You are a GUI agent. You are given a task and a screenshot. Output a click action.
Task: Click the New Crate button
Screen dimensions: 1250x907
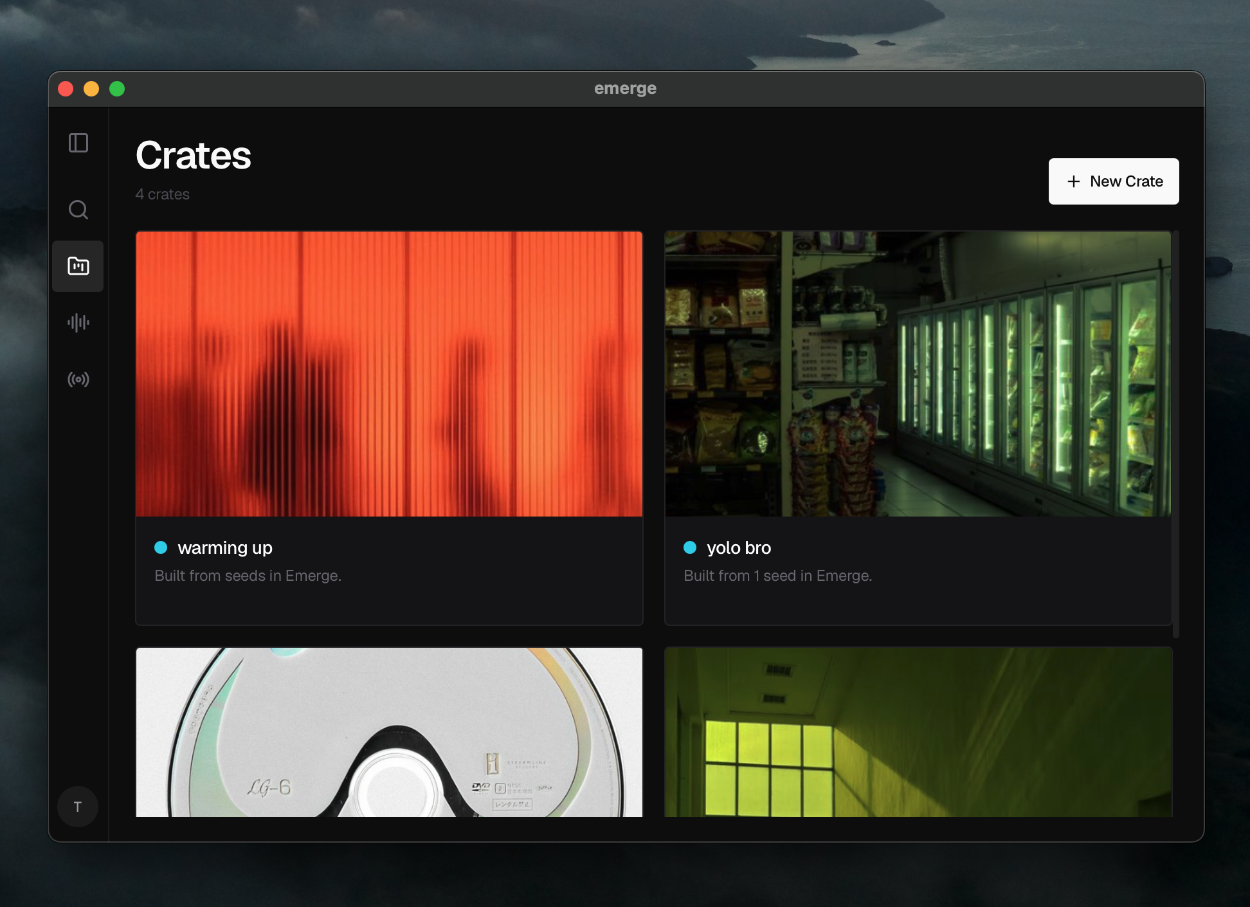1114,181
